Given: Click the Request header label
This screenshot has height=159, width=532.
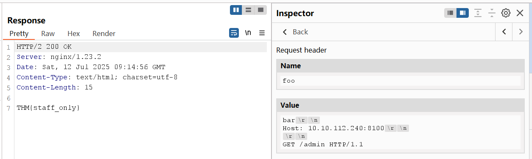Looking at the screenshot, I should [302, 50].
